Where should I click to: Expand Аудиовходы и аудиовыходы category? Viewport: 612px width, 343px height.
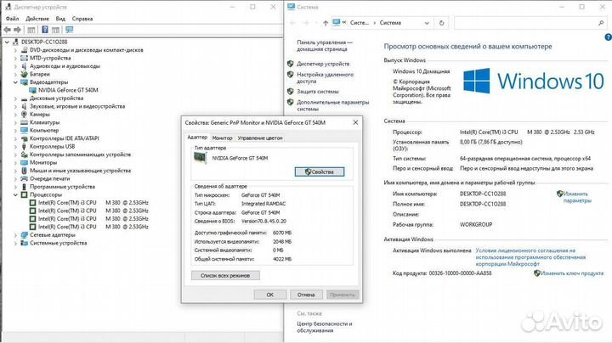click(x=15, y=66)
